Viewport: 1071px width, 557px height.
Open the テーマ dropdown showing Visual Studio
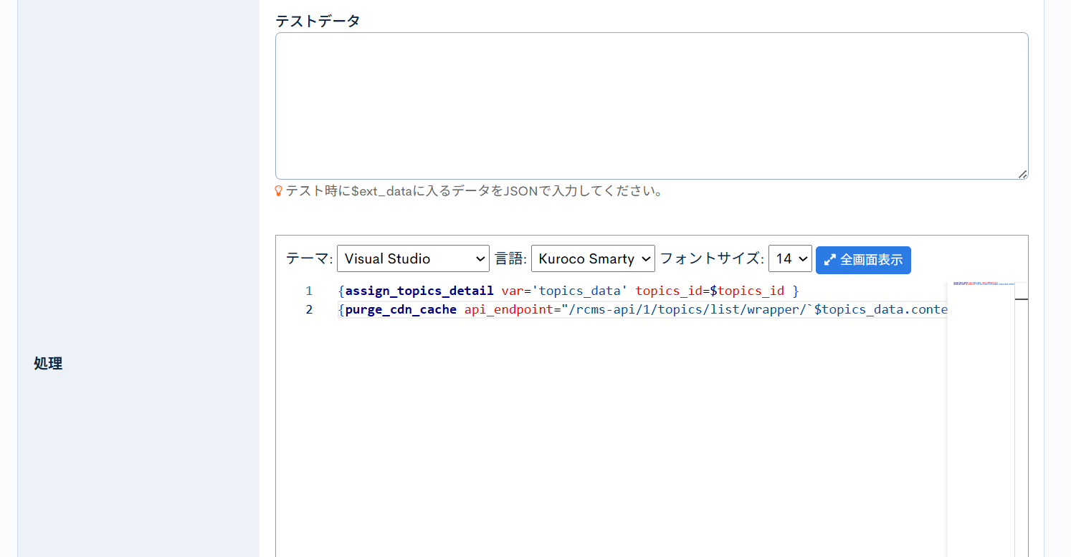413,259
